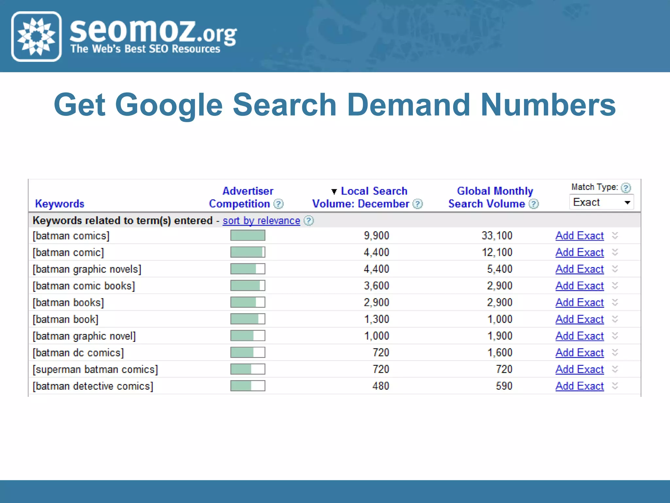
Task: Select the [batman books] keyword
Action: coord(68,303)
